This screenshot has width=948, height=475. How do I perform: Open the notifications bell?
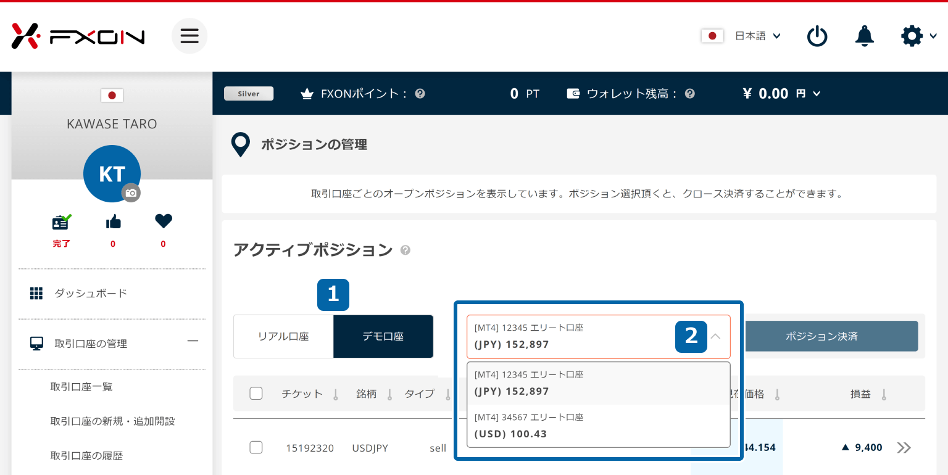point(864,36)
